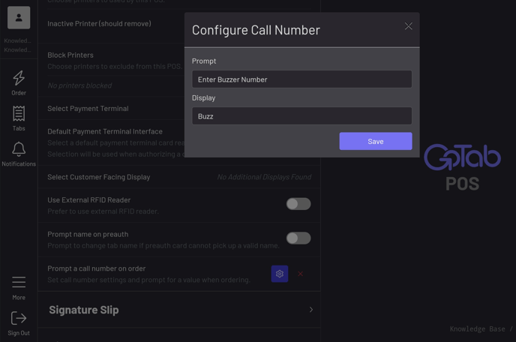Open the More hamburger menu

coord(19,283)
